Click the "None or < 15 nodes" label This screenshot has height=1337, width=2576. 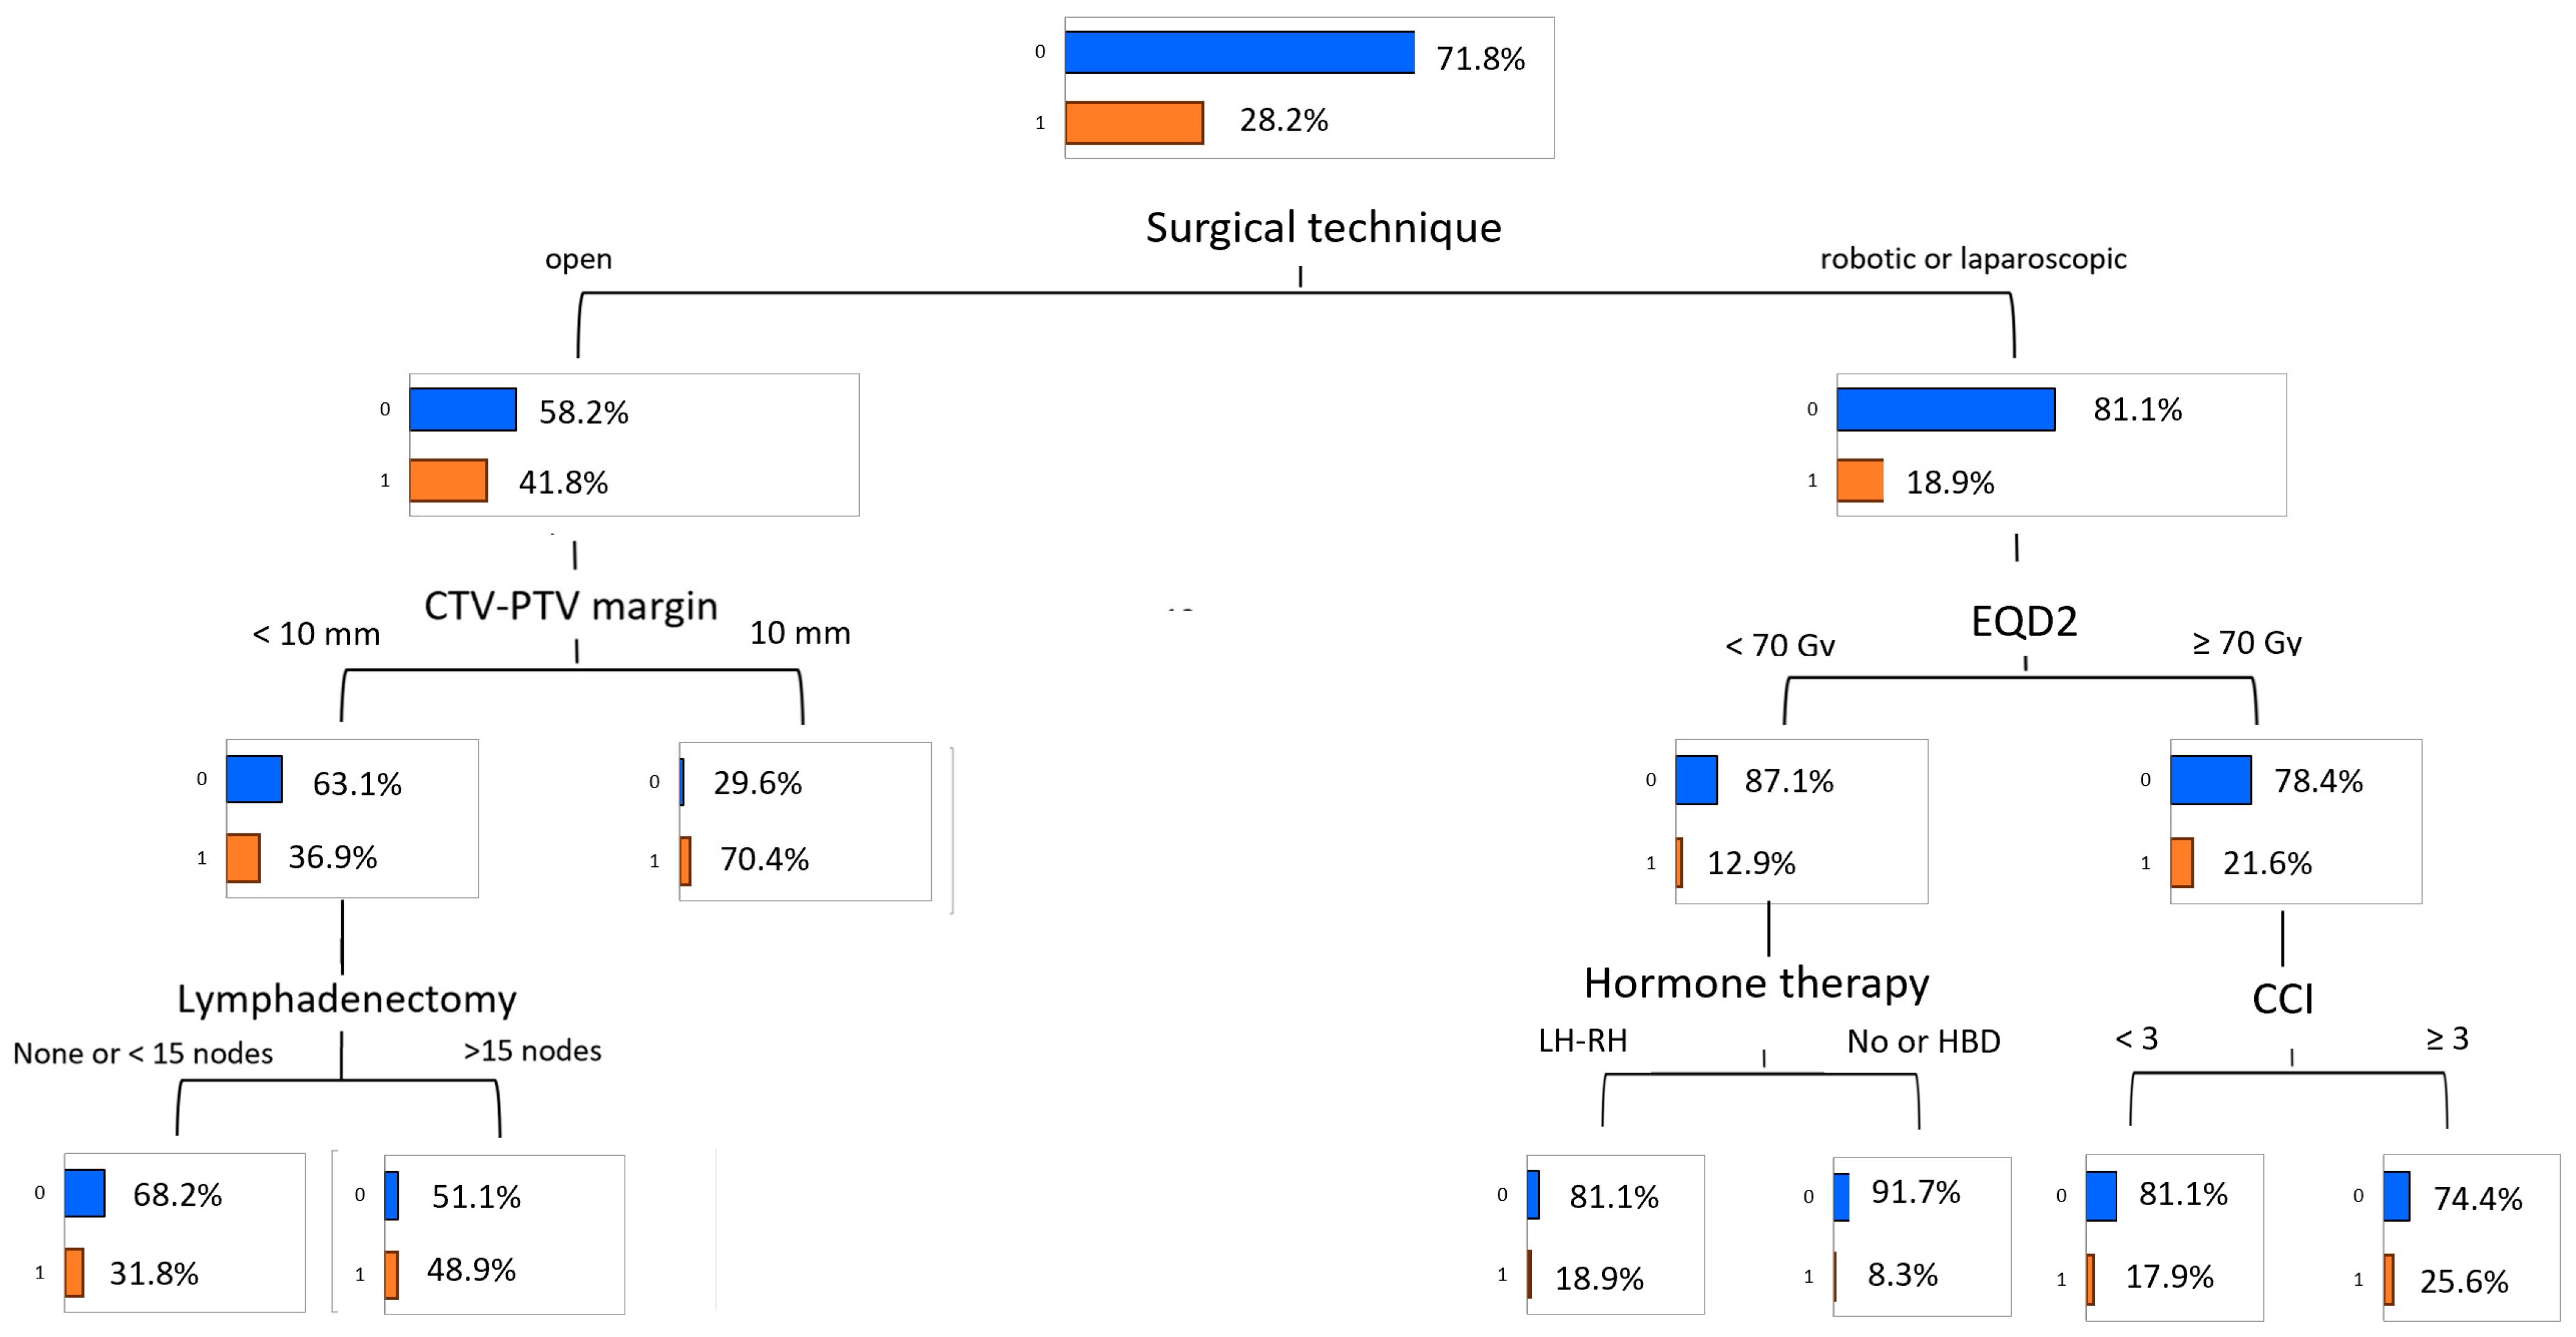(x=143, y=1053)
